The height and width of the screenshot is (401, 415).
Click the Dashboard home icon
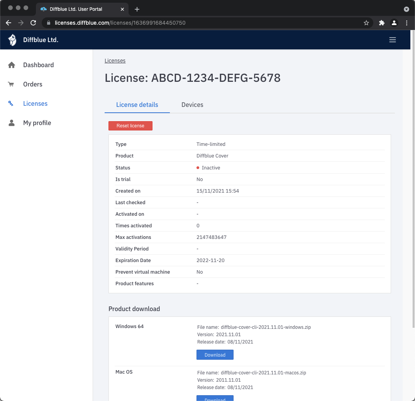[12, 65]
